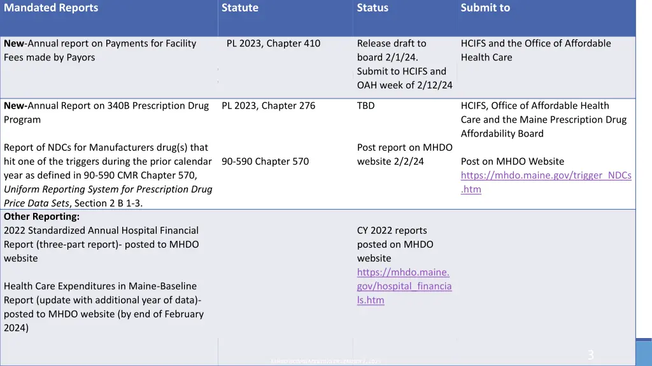Screen dimensions: 652x366
Task: Click the Status column header
Action: pos(372,8)
